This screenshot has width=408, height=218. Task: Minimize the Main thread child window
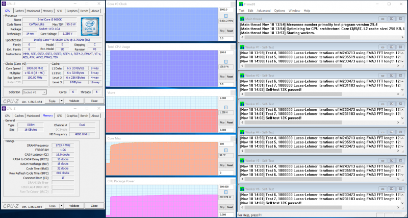coord(382,19)
